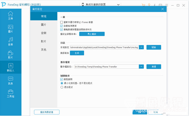Browse for log local path
Image resolution: width=189 pixels, height=116 pixels.
(x=141, y=47)
